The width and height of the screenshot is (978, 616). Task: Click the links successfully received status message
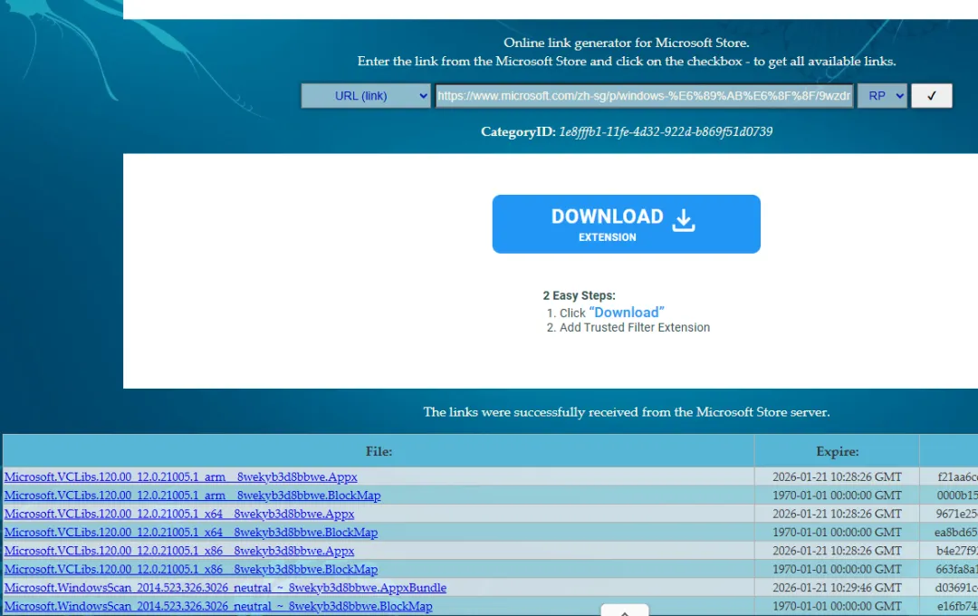627,412
